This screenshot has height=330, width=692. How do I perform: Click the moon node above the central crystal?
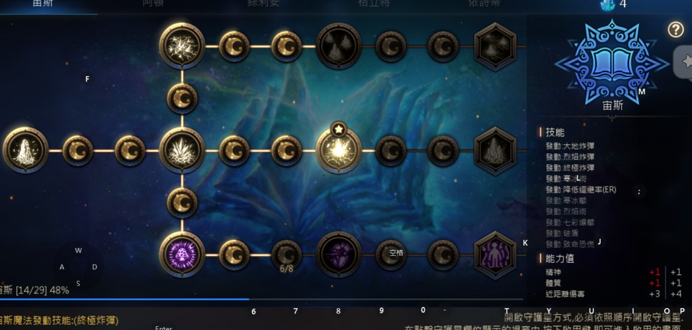pos(182,98)
